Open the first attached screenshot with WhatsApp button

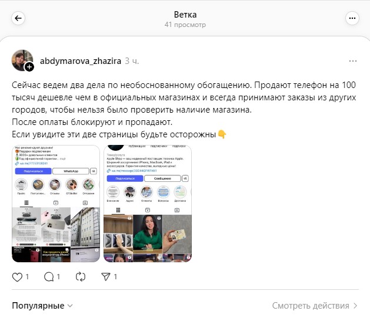(x=56, y=204)
